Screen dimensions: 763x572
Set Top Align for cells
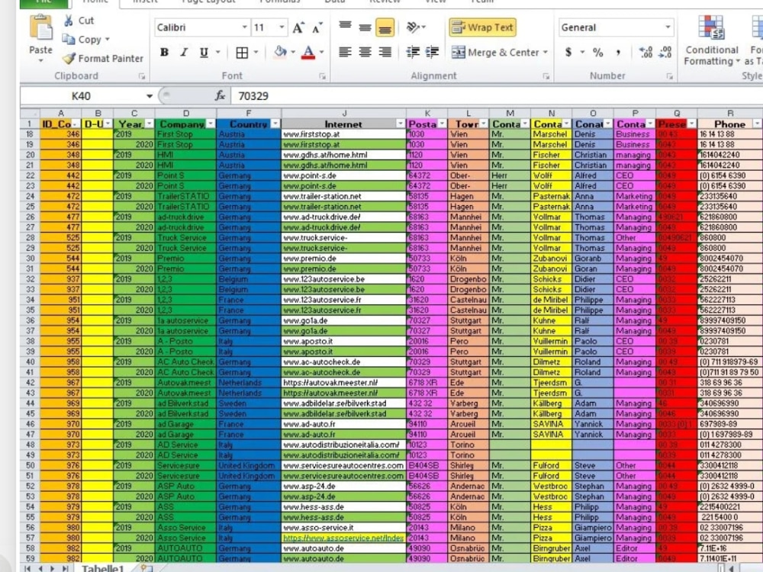coord(345,27)
